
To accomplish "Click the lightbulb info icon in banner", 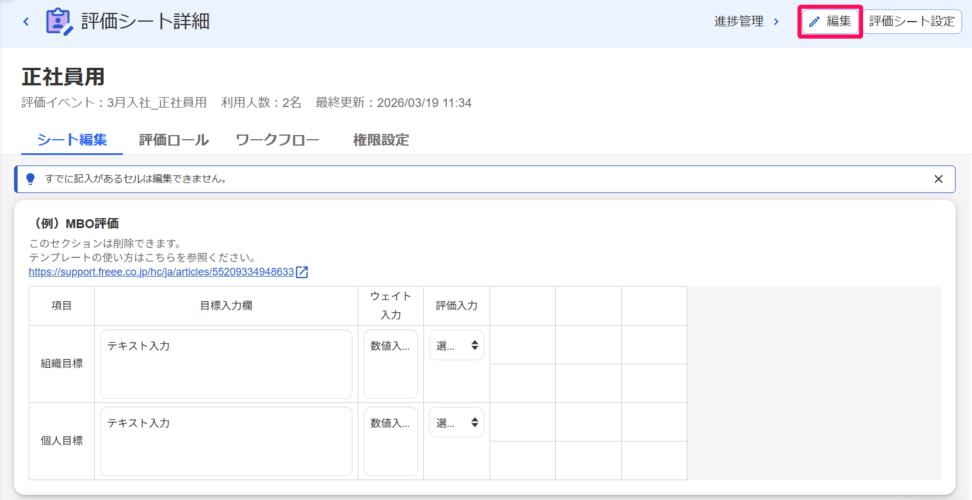I will pyautogui.click(x=31, y=179).
